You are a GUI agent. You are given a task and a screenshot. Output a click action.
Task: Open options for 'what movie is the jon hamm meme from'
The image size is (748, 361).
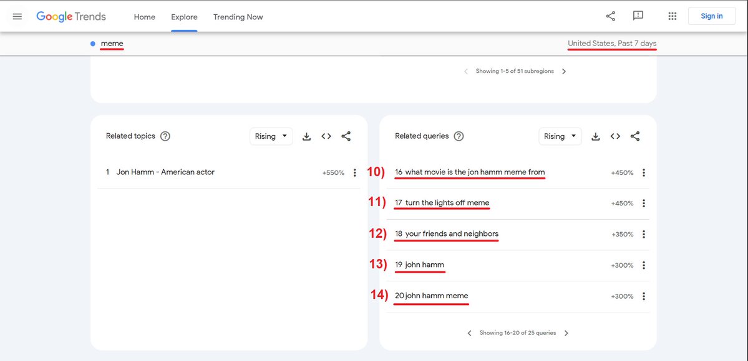(644, 172)
